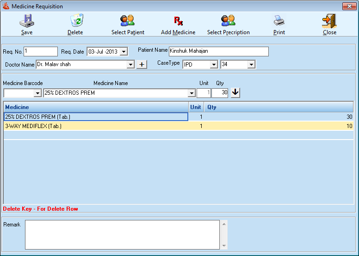Click the Remark scrollbar down arrow
The width and height of the screenshot is (359, 256).
[224, 246]
